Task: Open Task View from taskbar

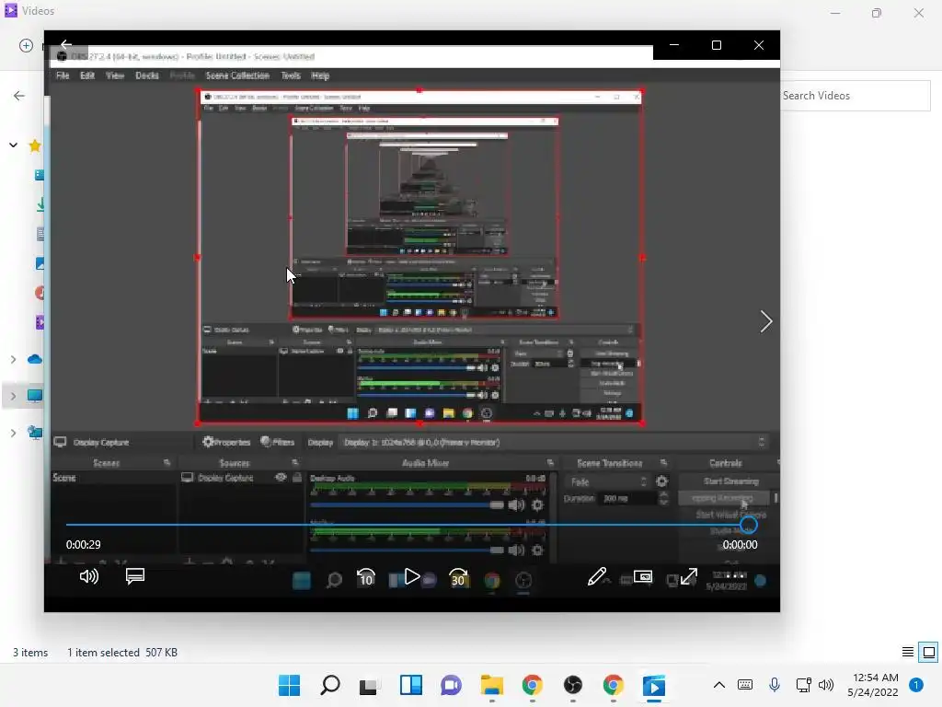Action: point(370,686)
